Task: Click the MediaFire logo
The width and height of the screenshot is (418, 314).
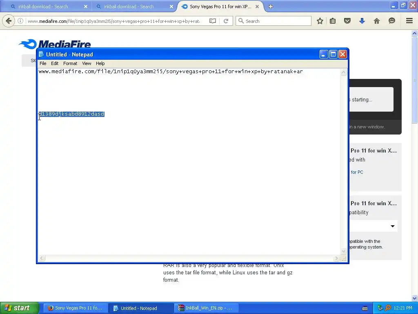Action: [x=55, y=44]
